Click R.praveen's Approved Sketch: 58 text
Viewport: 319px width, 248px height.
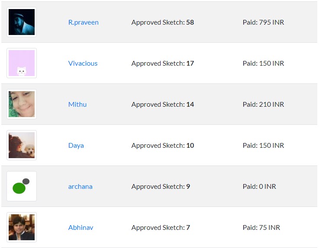click(x=163, y=22)
